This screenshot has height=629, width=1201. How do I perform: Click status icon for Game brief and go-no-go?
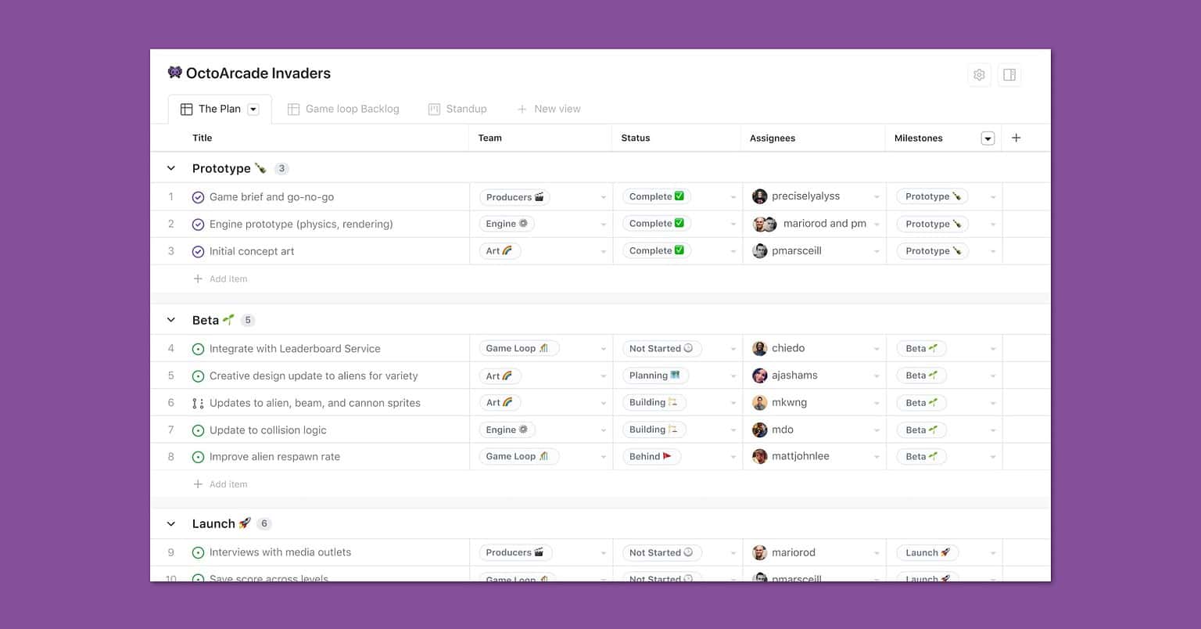point(198,197)
